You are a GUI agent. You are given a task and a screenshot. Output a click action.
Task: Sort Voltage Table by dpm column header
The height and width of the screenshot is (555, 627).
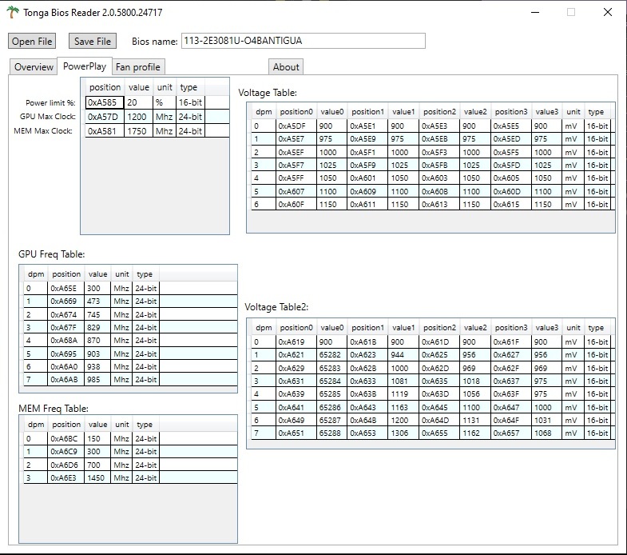pyautogui.click(x=264, y=112)
